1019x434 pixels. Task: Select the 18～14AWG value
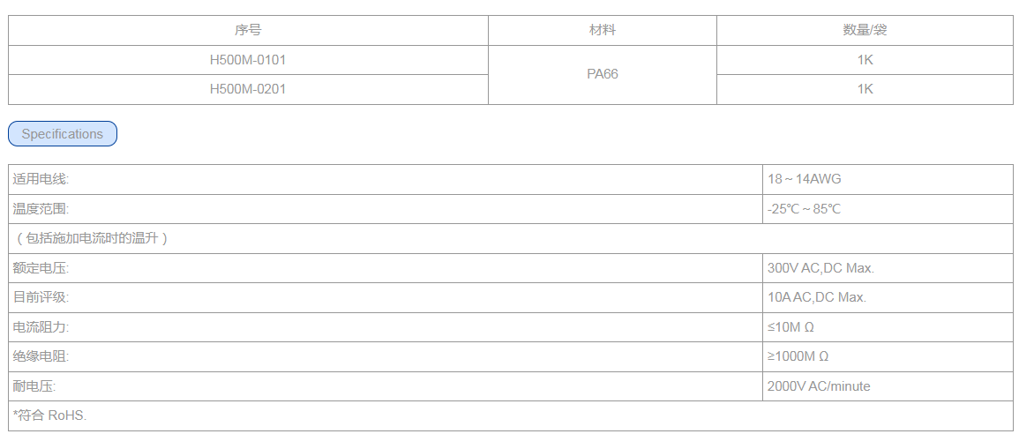click(805, 179)
